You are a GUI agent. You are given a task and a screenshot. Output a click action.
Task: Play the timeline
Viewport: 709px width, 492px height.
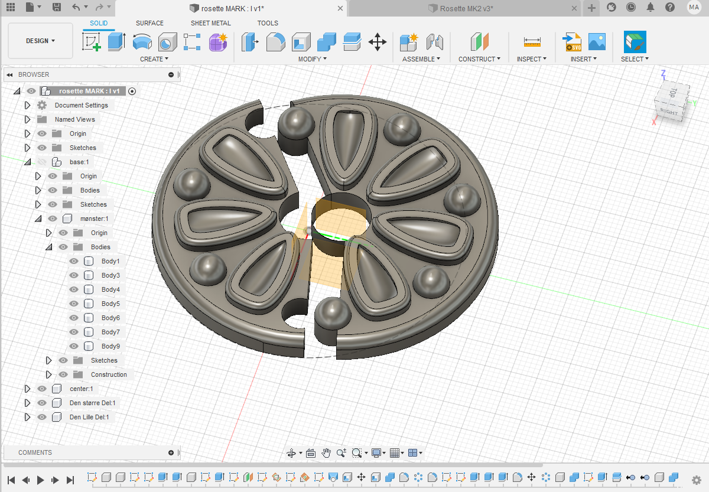point(41,480)
